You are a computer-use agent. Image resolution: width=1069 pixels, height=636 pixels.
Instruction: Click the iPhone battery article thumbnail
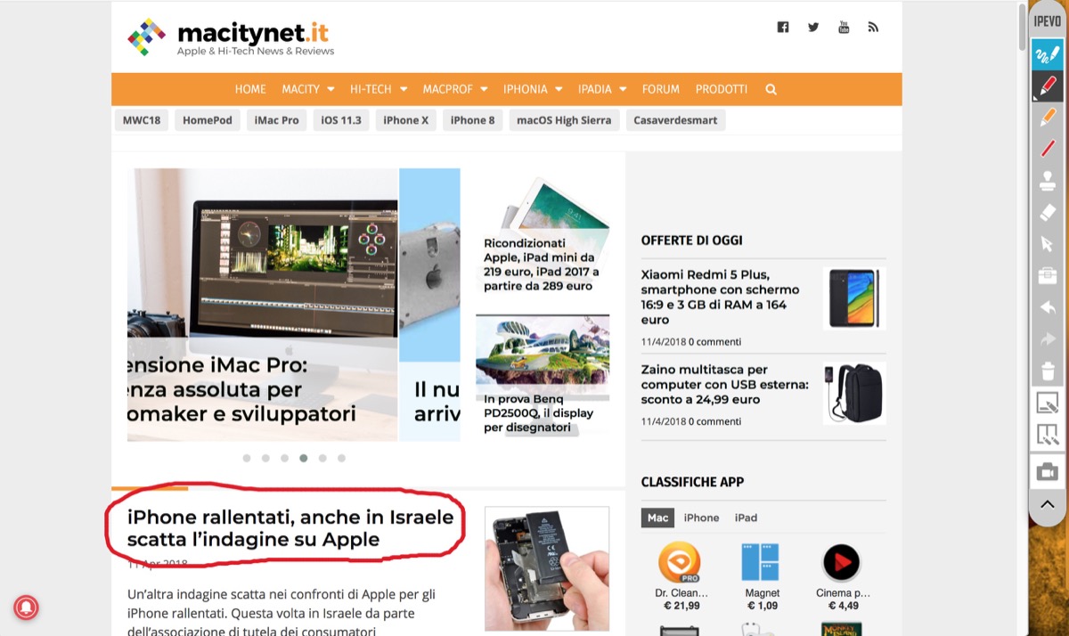click(547, 568)
